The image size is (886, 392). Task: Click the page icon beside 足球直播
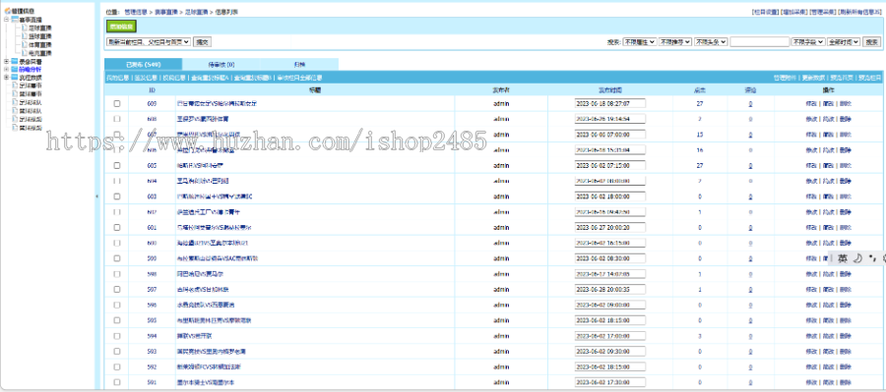coord(25,28)
